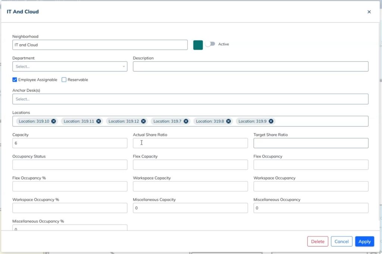Remove Location: 319.10 chip

point(54,121)
